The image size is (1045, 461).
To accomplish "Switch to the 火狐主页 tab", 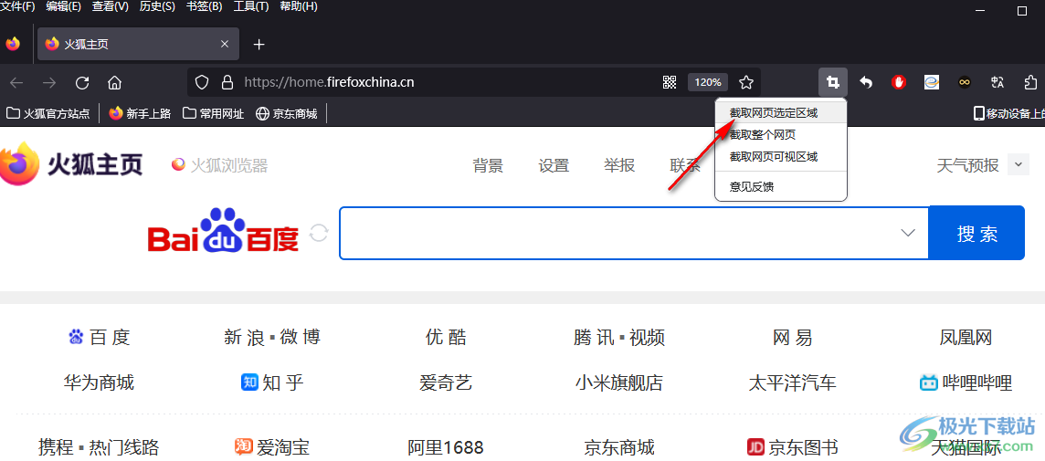I will click(139, 45).
